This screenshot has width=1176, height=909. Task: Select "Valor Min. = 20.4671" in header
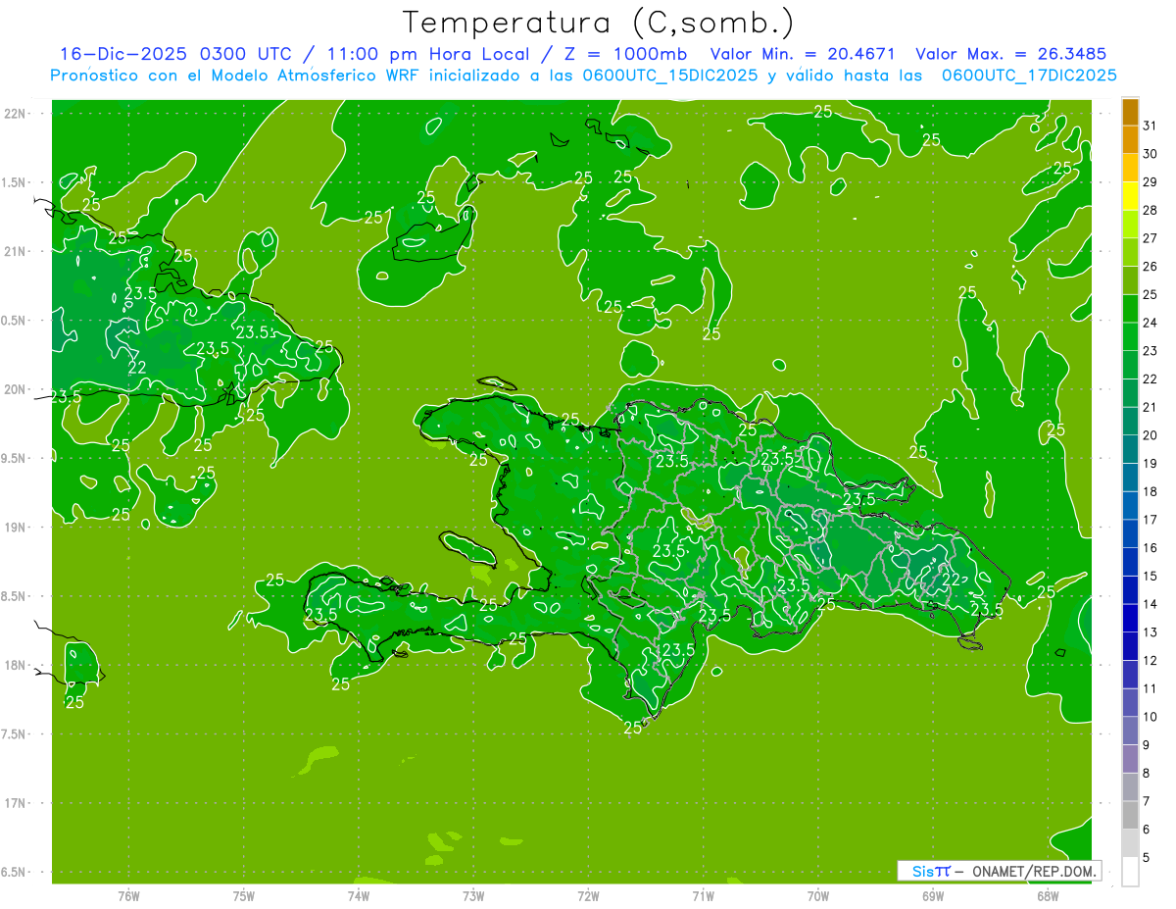[803, 54]
